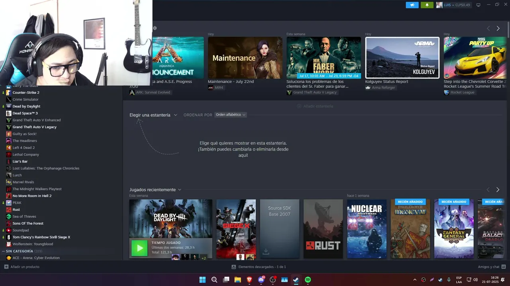This screenshot has height=286, width=510.
Task: Select Tom Clancy's Rainbow Six Siege X entry
Action: point(41,237)
